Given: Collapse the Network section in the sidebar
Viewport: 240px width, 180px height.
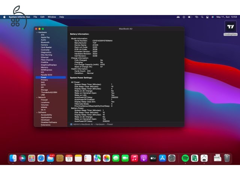Looking at the screenshot, I should [x=37, y=97].
